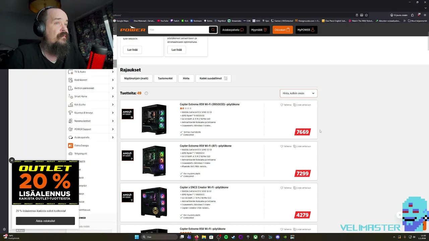
Task: Open the Hinta filter
Action: tap(186, 78)
